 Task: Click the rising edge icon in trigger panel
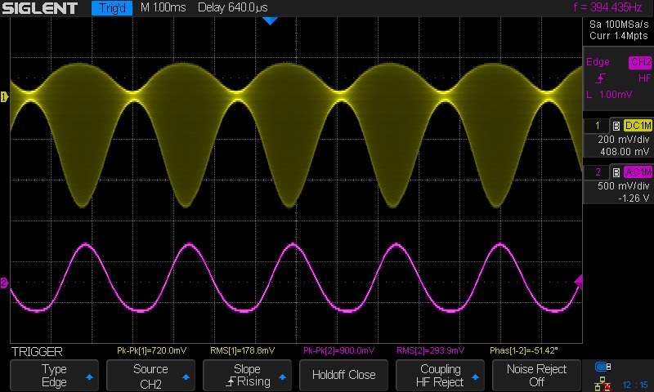(x=601, y=78)
